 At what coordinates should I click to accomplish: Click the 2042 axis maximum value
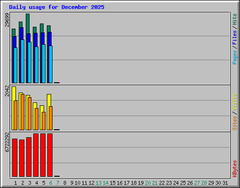(7, 91)
